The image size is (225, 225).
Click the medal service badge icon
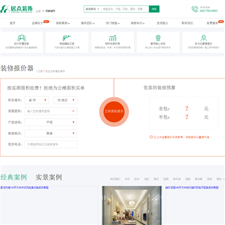pos(158,38)
